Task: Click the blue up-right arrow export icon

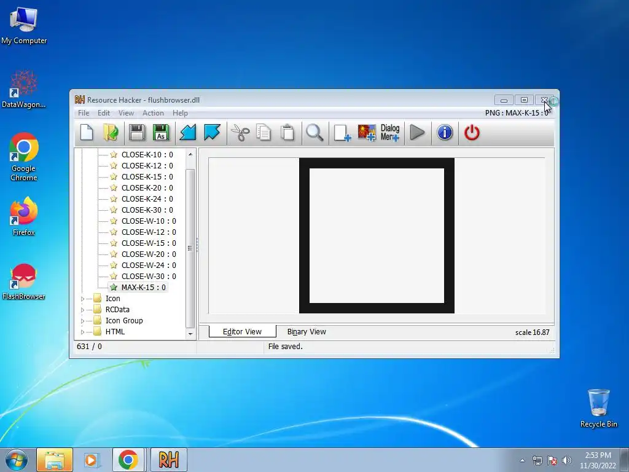Action: tap(212, 133)
